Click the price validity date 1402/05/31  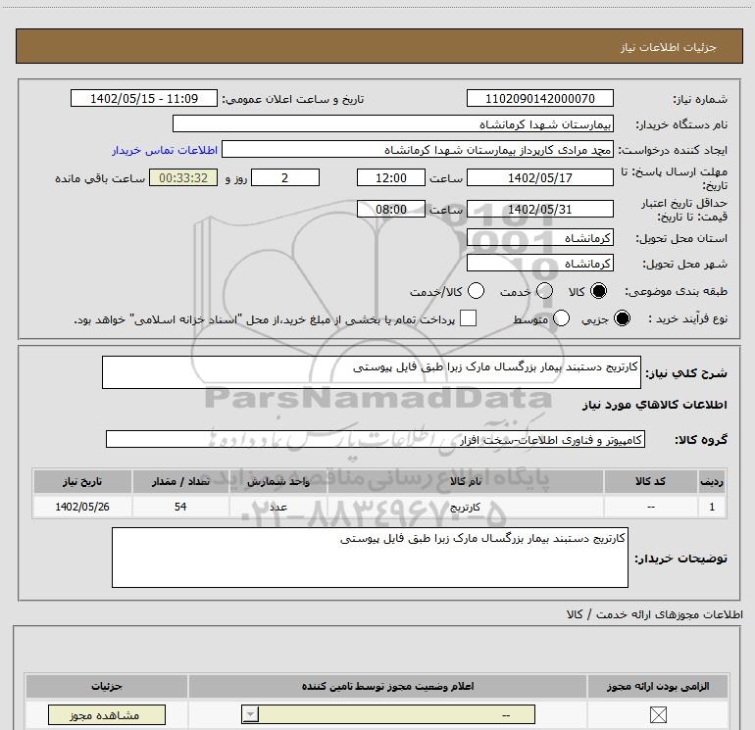[x=539, y=210]
